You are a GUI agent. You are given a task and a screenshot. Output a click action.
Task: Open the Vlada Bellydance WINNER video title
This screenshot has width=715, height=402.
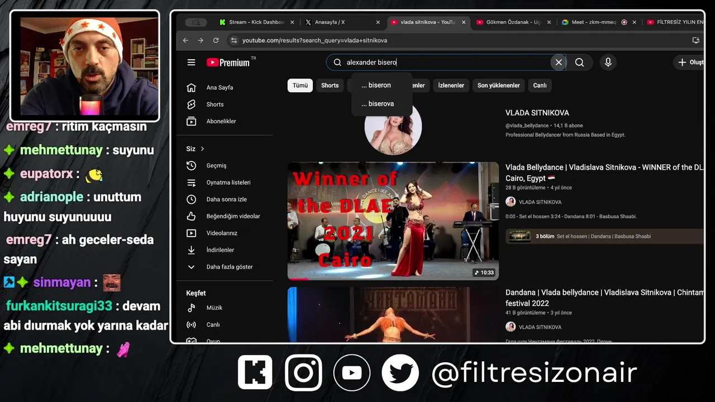coord(604,173)
